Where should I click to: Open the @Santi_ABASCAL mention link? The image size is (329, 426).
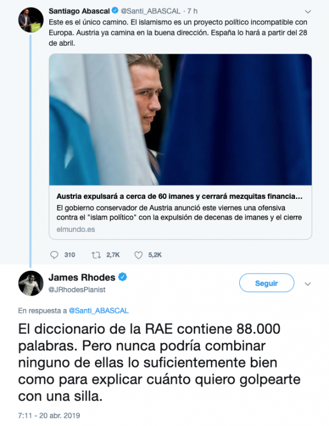click(99, 311)
